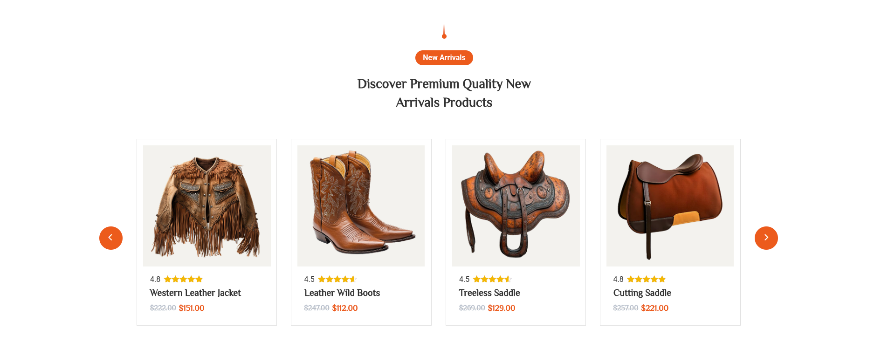Click the New Arrivals badge
The image size is (888, 362).
(x=444, y=58)
